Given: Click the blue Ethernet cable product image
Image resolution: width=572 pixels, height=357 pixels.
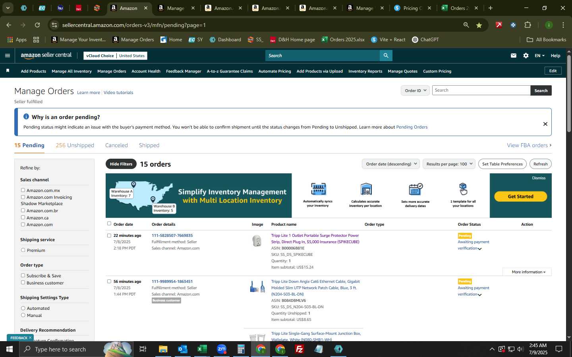Looking at the screenshot, I should click(257, 286).
